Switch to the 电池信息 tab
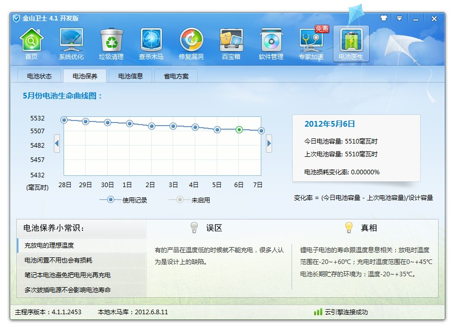 tap(130, 76)
